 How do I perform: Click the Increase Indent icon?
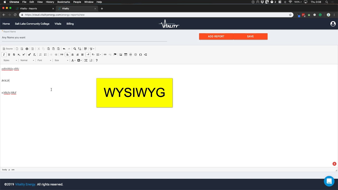point(56,55)
